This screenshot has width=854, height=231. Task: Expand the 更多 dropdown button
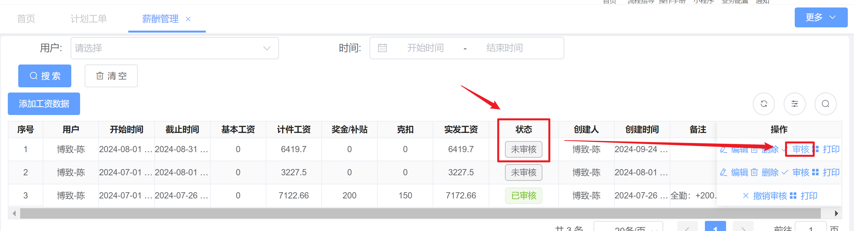[820, 17]
